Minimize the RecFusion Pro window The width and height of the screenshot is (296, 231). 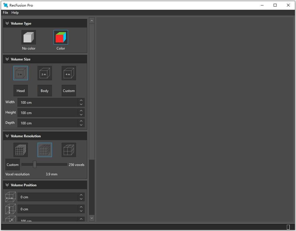point(262,5)
